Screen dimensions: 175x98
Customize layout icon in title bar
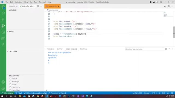pyautogui.click(x=161, y=2)
